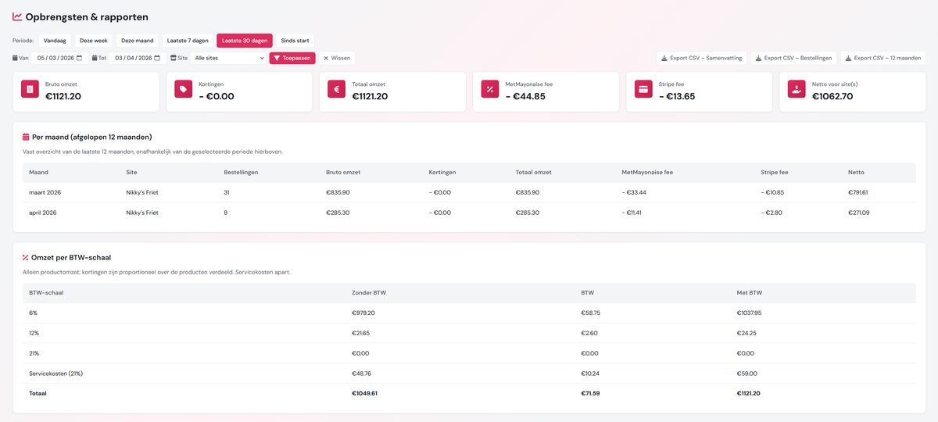Click the €791.61 Netto cell
938x422 pixels.
(858, 192)
